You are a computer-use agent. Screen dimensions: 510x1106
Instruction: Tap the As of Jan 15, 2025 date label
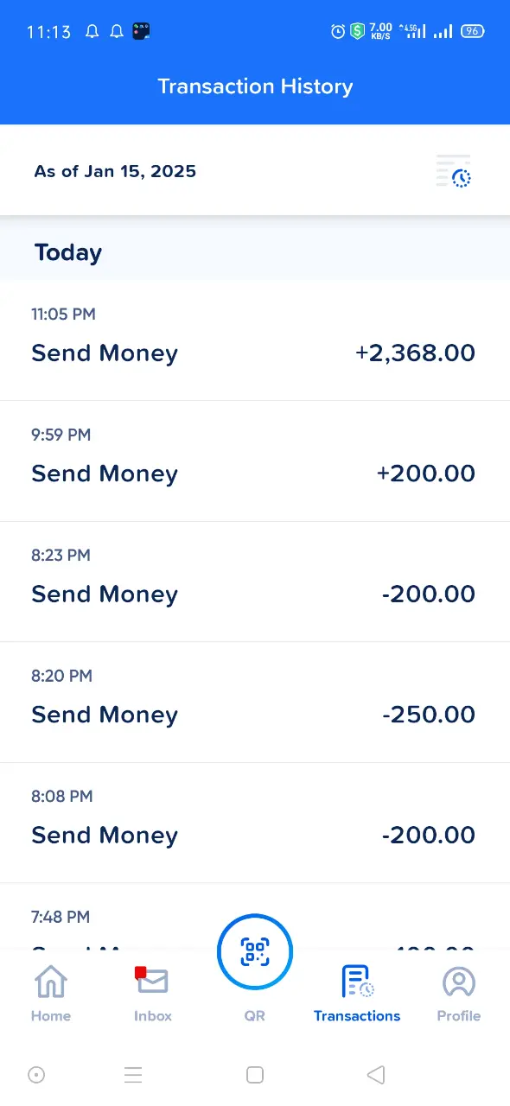pyautogui.click(x=115, y=171)
